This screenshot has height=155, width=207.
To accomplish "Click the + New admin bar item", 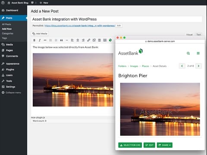I will (44, 3).
